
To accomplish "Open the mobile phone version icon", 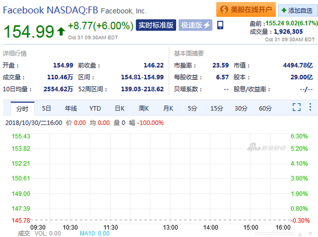I will [220, 25].
